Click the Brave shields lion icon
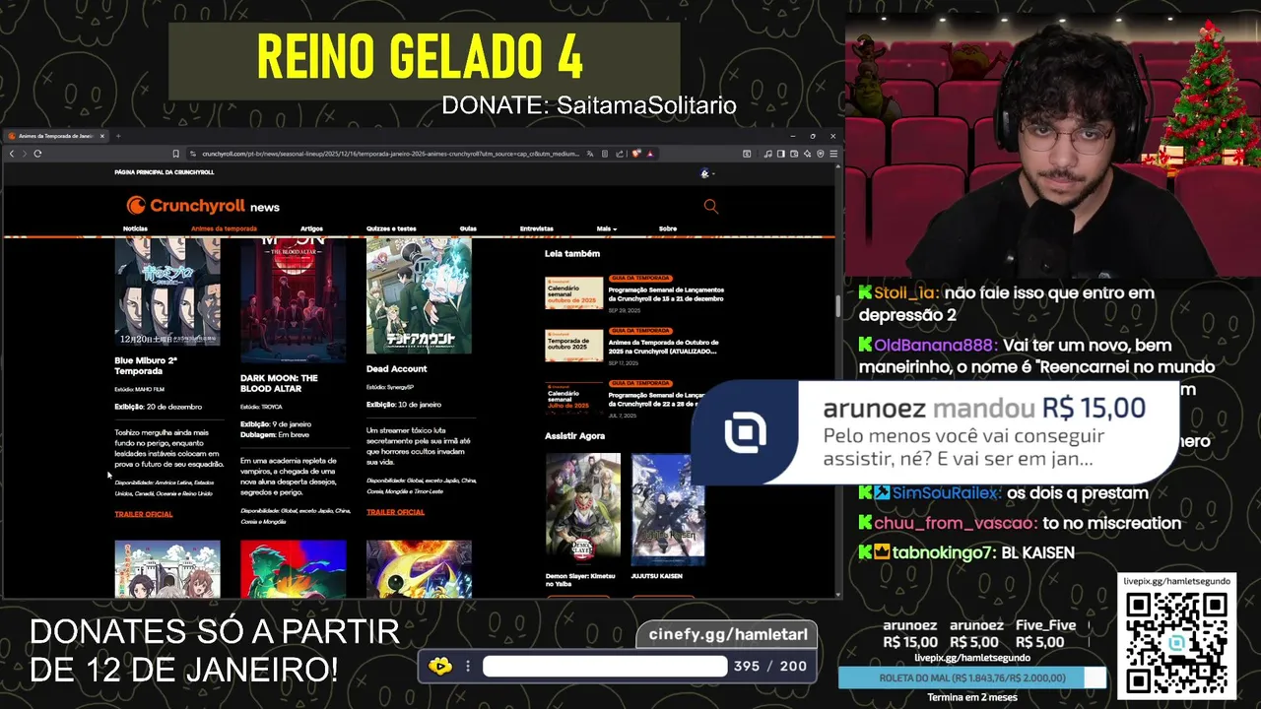Viewport: 1261px width, 709px height. coord(636,154)
